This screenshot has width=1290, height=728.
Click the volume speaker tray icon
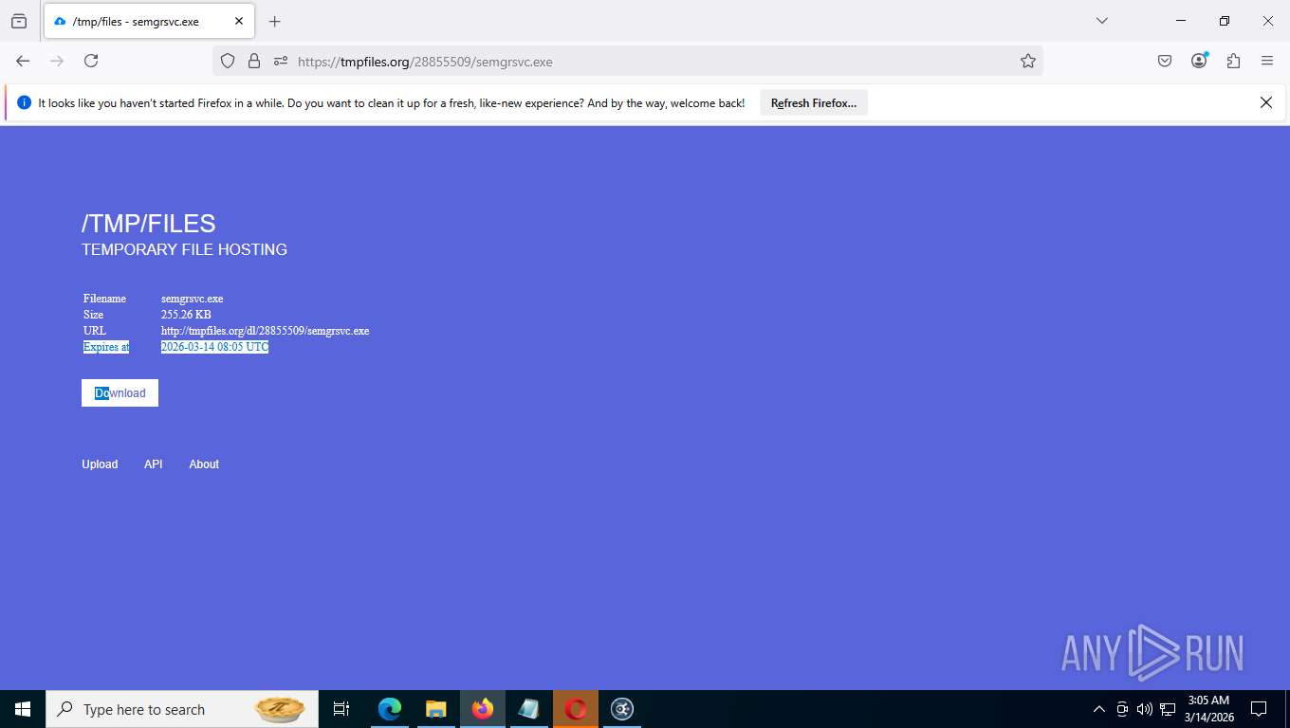(x=1145, y=709)
